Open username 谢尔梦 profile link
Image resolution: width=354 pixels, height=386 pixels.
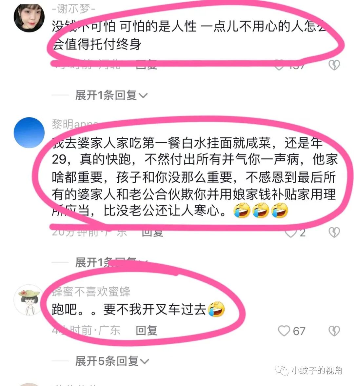[x=73, y=9]
